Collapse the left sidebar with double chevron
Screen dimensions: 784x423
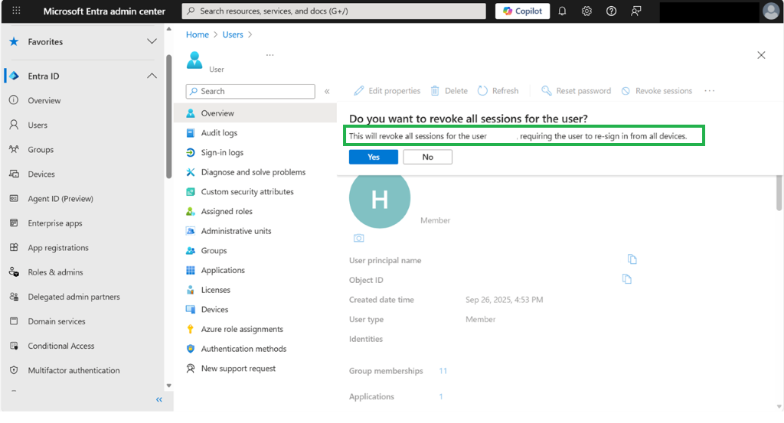tap(159, 399)
